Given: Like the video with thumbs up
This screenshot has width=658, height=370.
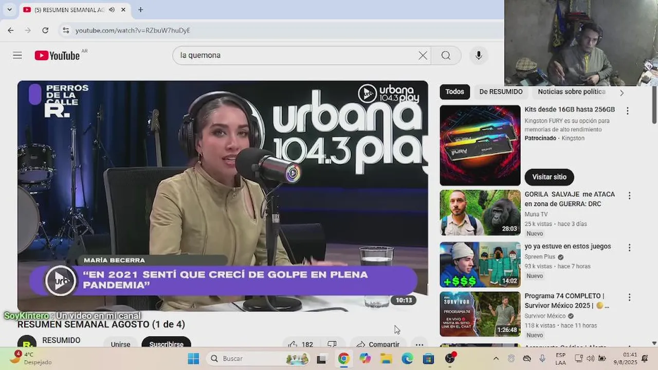Looking at the screenshot, I should click(x=301, y=344).
